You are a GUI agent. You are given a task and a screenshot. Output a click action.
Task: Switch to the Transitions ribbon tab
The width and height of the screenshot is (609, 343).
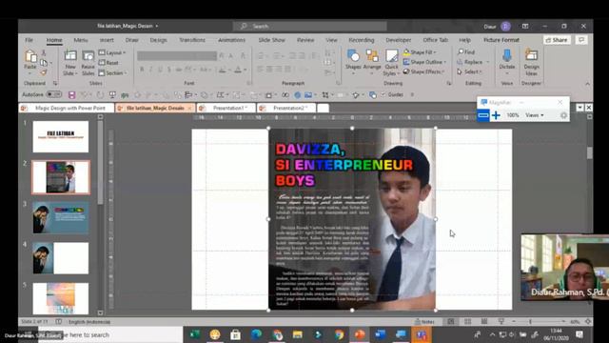point(192,40)
